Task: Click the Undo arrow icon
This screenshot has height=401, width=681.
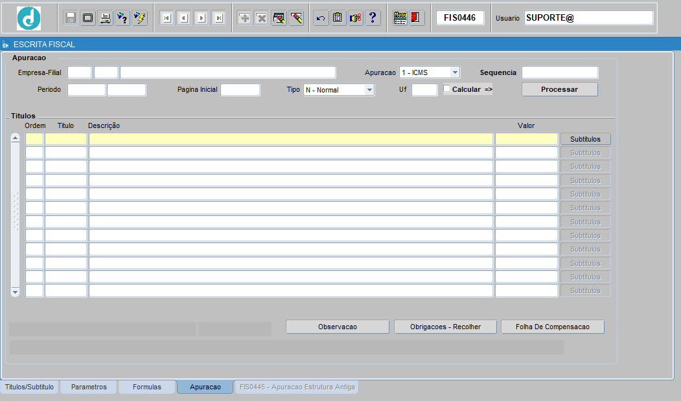Action: [320, 18]
